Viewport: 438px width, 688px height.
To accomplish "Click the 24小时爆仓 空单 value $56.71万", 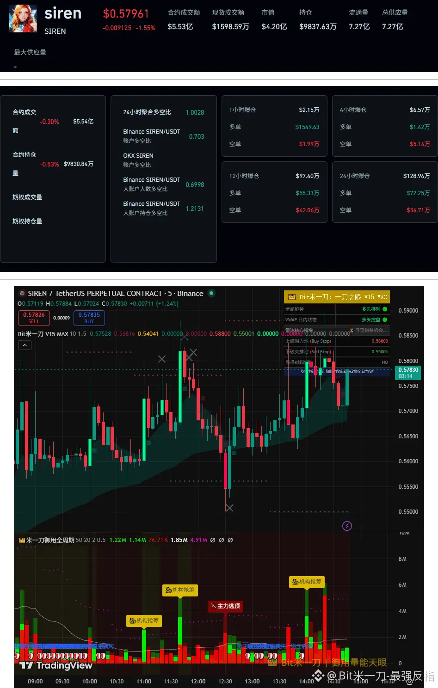I will [x=418, y=210].
